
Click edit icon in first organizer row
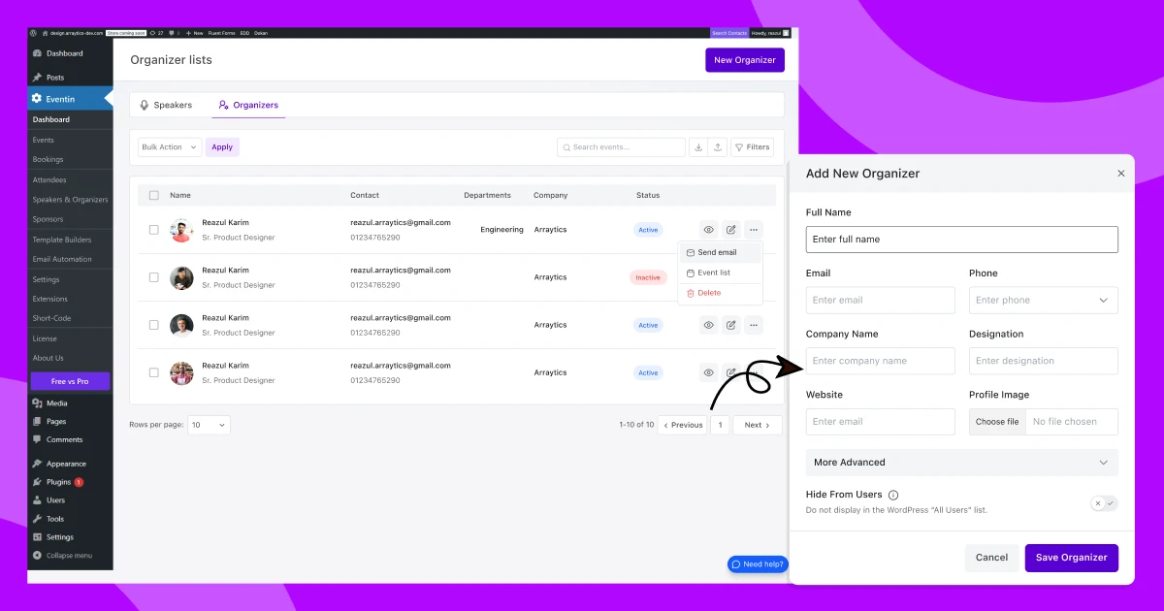coord(731,230)
